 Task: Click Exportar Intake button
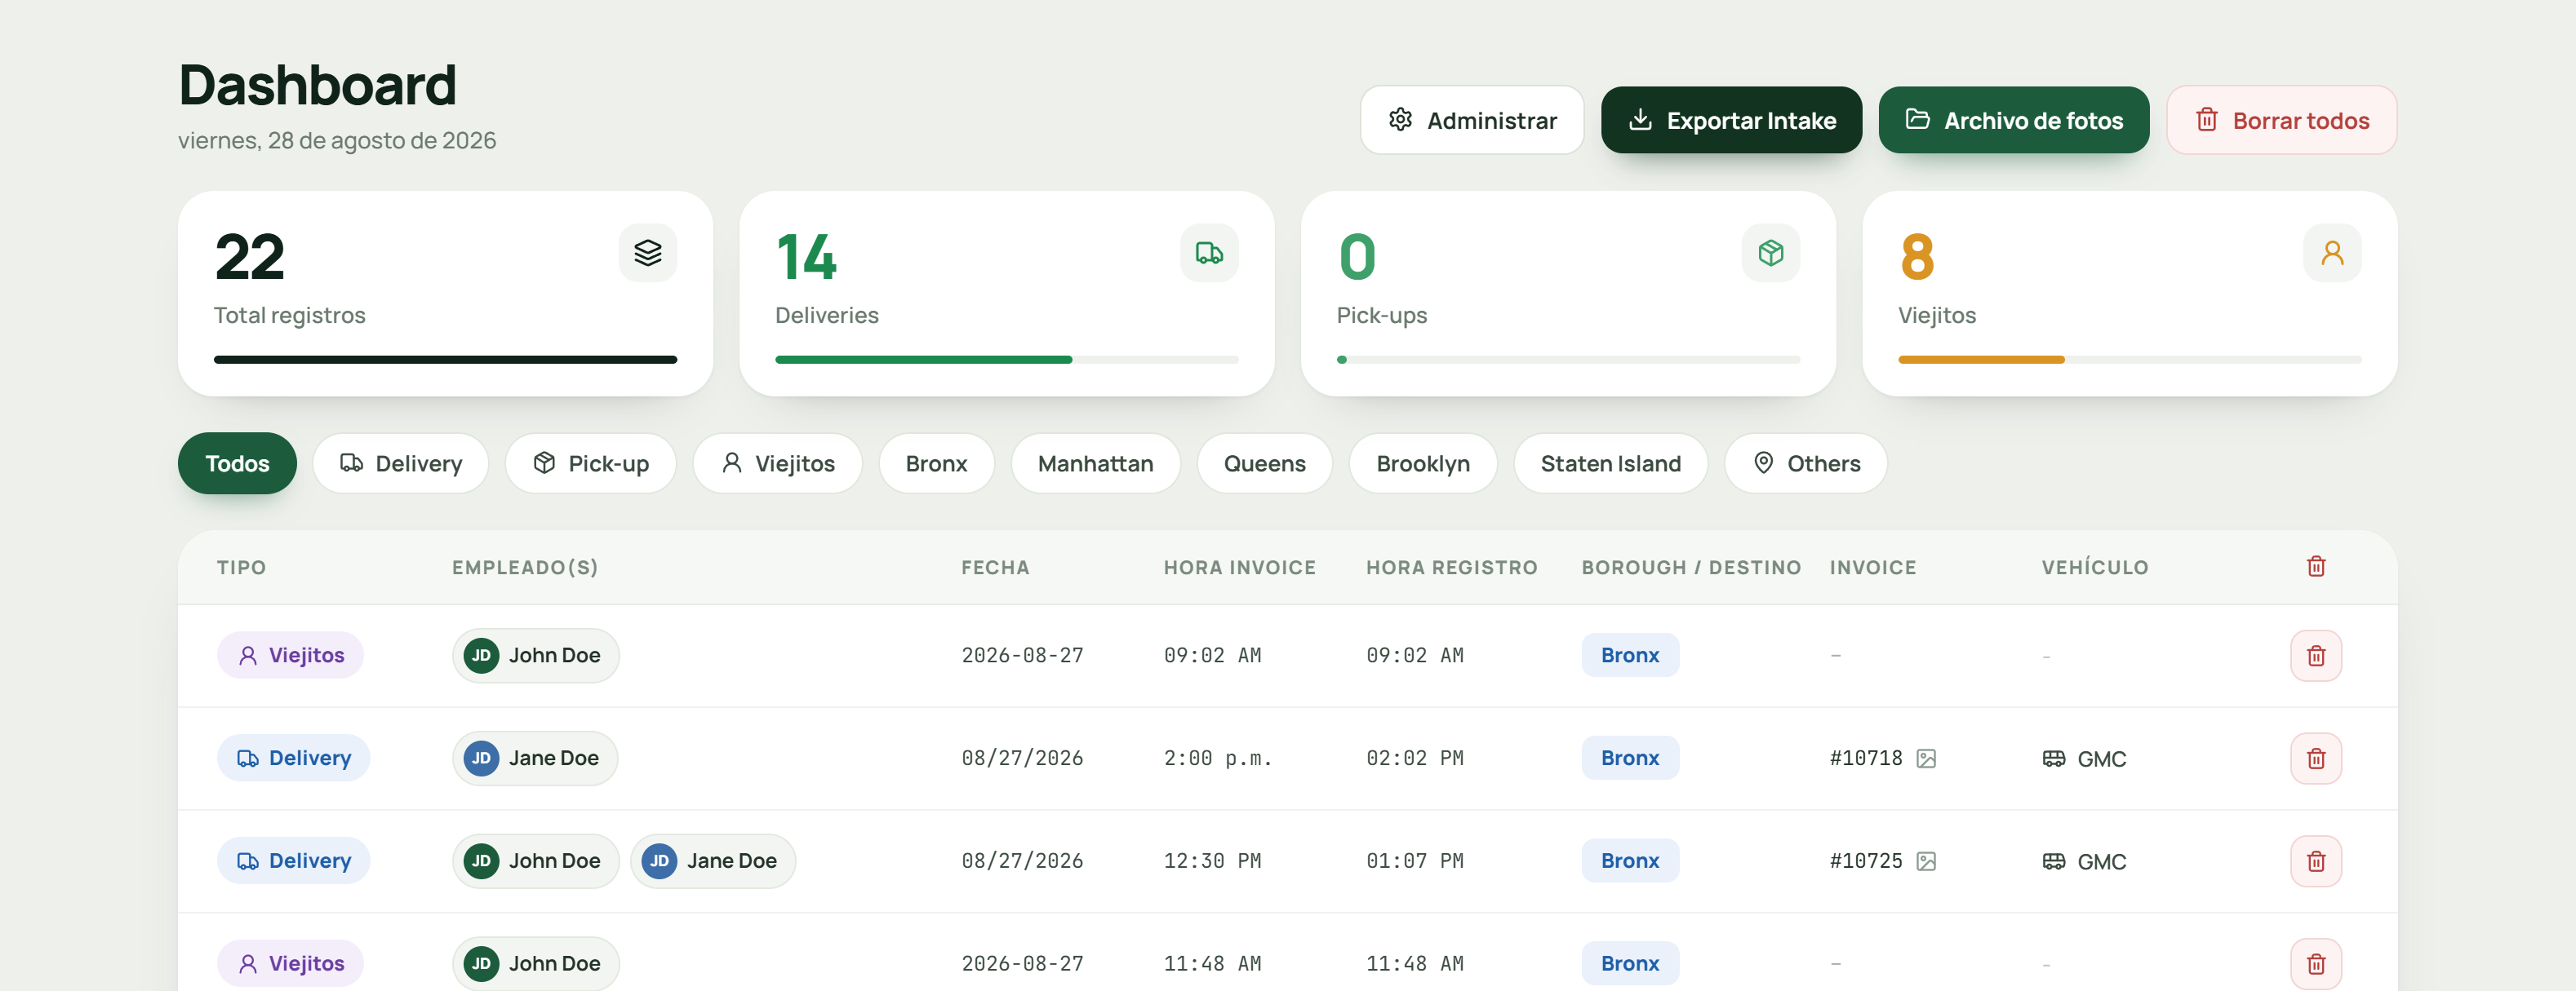tap(1731, 120)
